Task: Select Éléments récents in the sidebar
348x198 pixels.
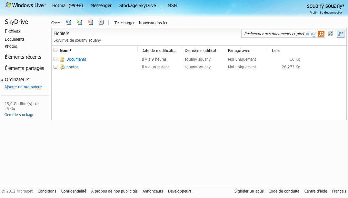Action: click(x=23, y=57)
